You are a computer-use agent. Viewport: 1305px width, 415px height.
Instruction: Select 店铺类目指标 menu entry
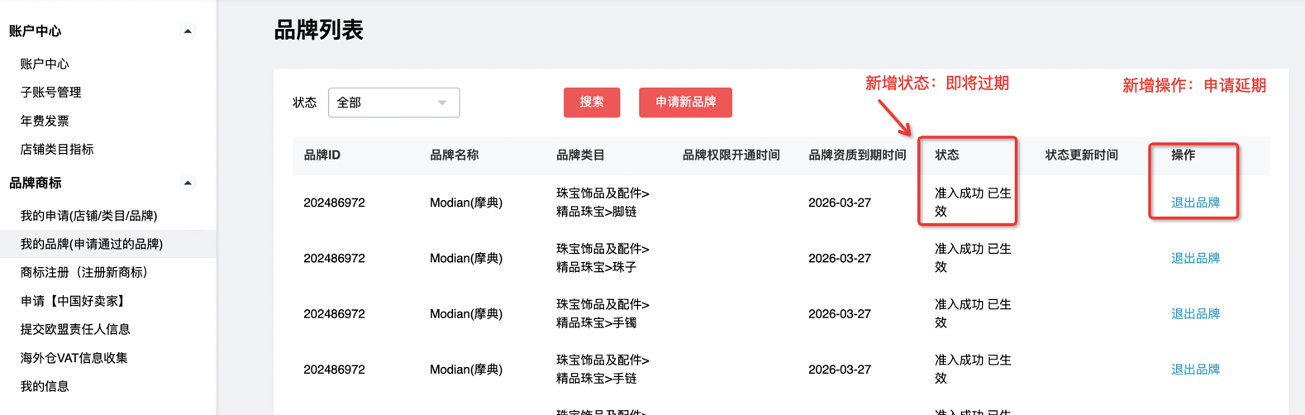click(57, 149)
